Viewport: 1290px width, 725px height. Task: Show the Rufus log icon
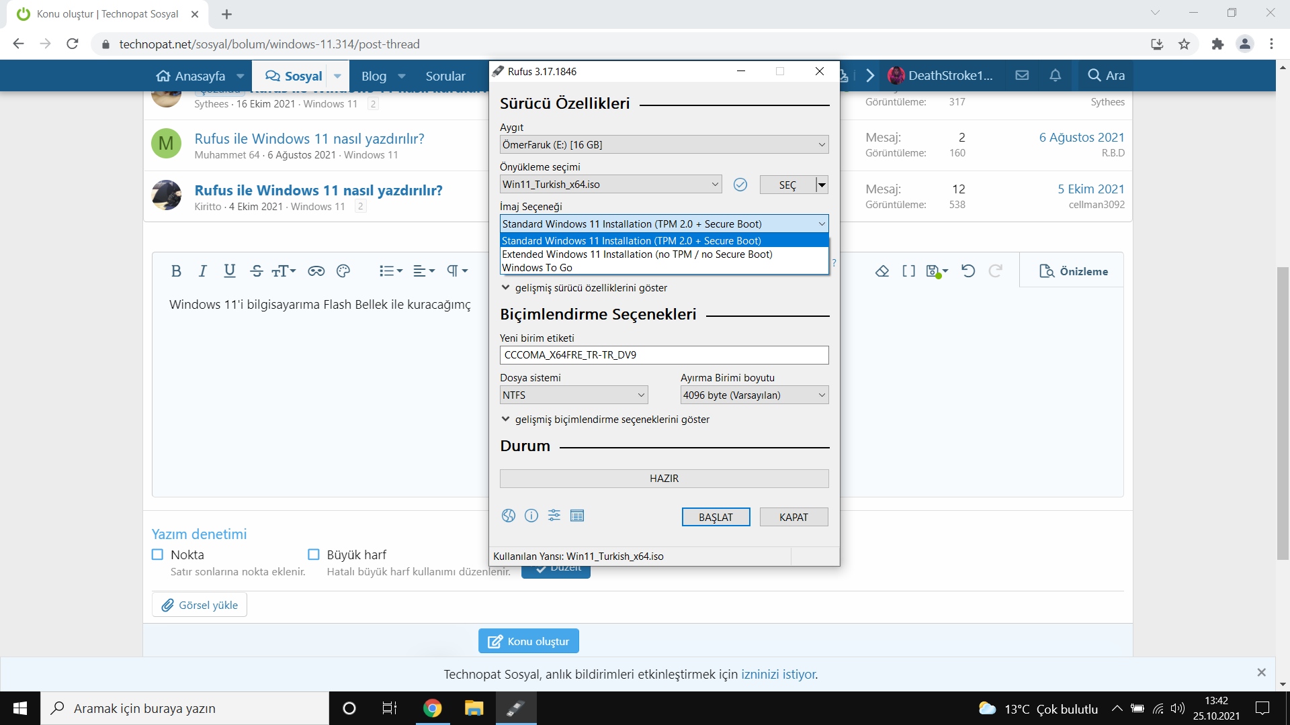click(577, 516)
